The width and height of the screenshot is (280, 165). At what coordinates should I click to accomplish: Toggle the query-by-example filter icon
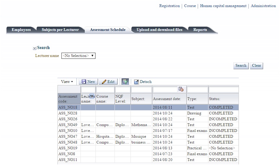coord(125,82)
